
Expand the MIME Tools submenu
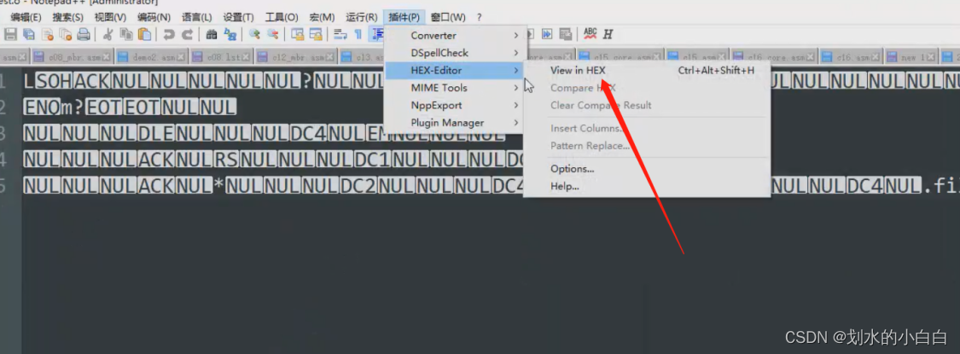[x=456, y=88]
